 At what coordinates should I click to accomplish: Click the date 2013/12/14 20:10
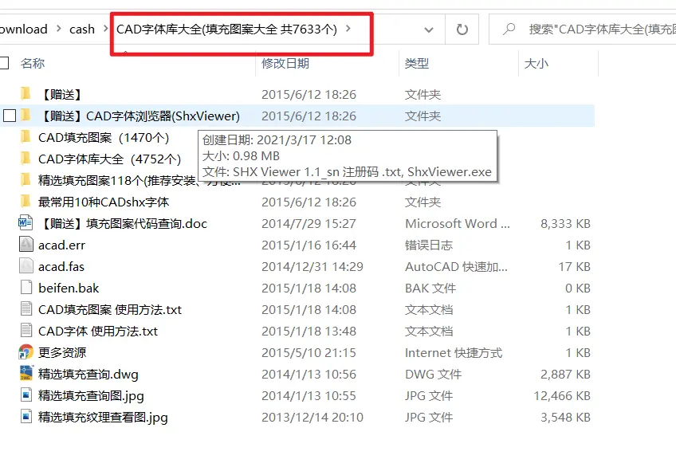coord(312,417)
